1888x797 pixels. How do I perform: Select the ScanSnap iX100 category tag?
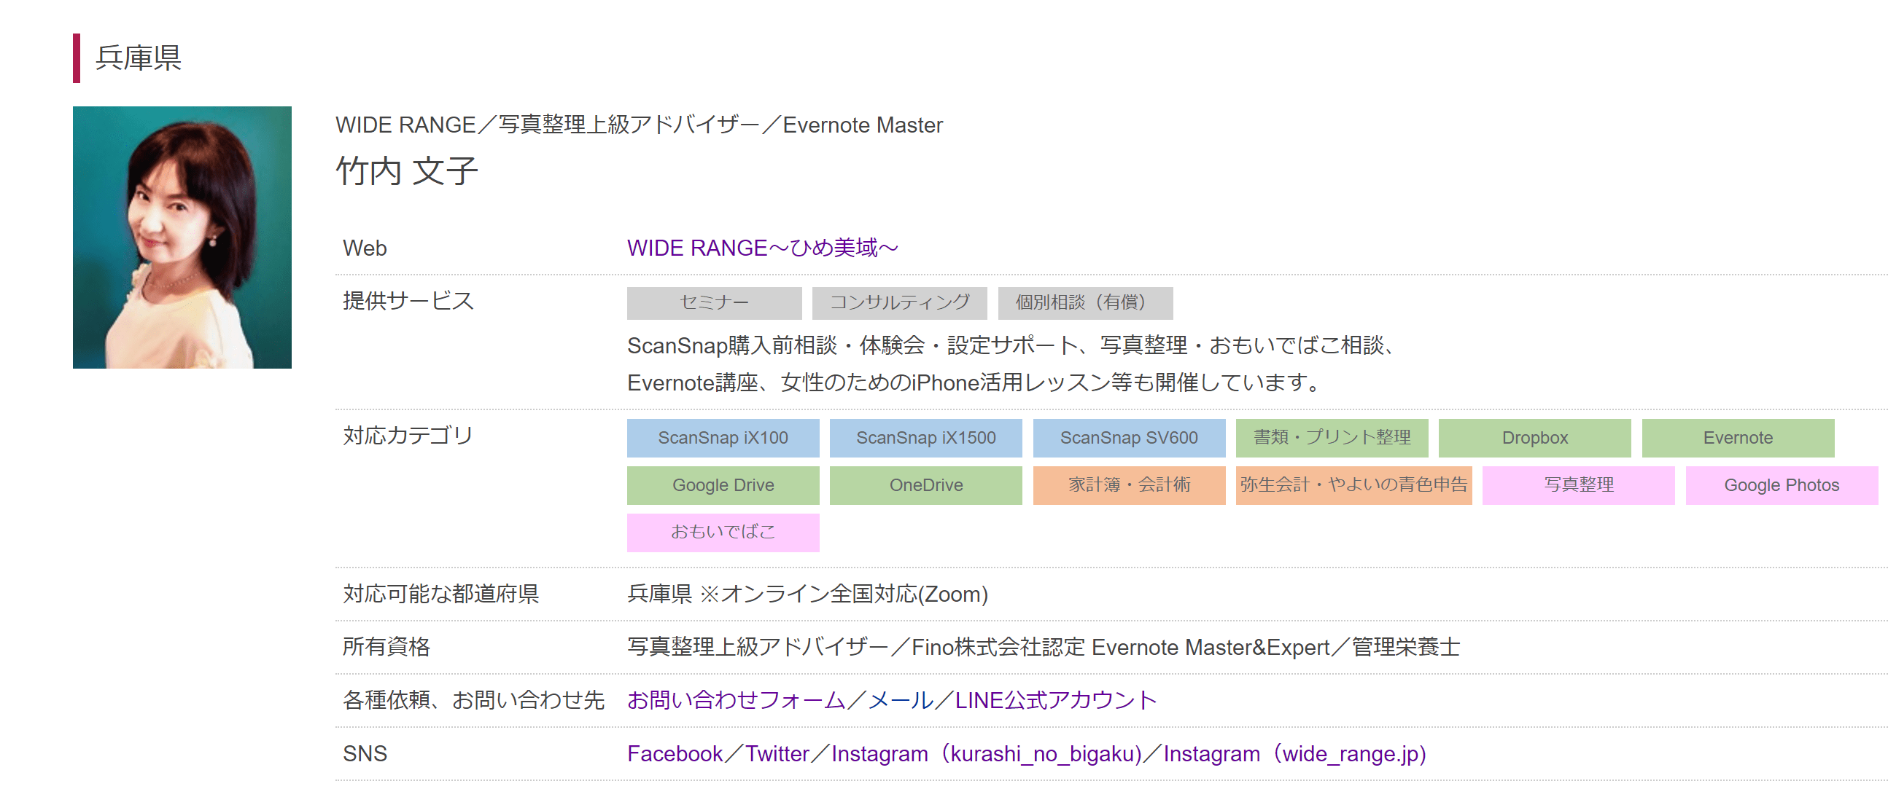723,438
